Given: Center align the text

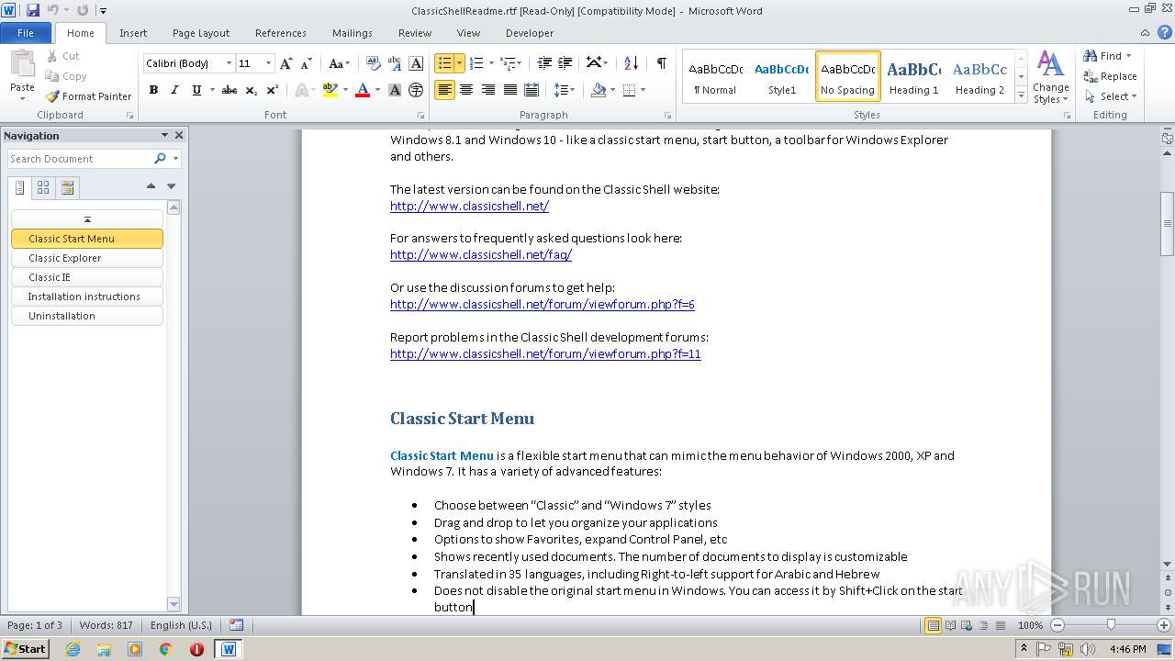Looking at the screenshot, I should tap(466, 90).
